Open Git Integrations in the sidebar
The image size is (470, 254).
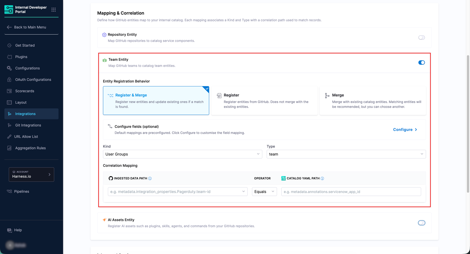pos(28,125)
